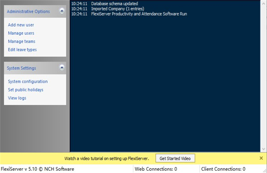Viewport: 267px width, 173px height.
Task: Collapse the Administrative Options panel arrow icon
Action: (x=62, y=11)
